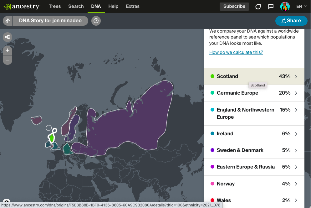Select Eastern Europe & Russia row
This screenshot has height=208, width=311.
click(254, 167)
